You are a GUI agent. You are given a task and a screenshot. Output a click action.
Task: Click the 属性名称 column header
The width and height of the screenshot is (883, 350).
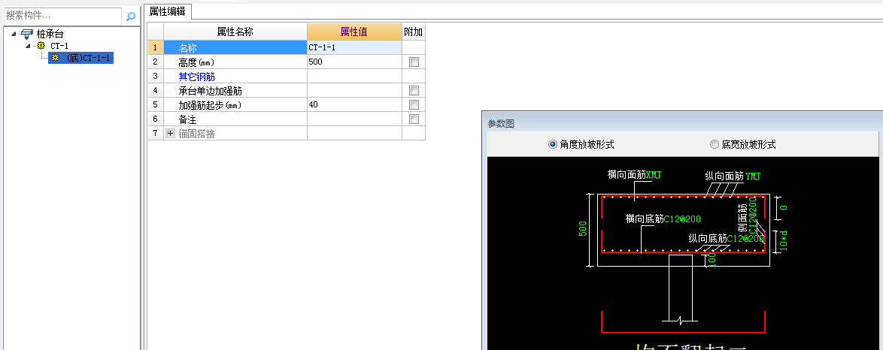pyautogui.click(x=235, y=32)
